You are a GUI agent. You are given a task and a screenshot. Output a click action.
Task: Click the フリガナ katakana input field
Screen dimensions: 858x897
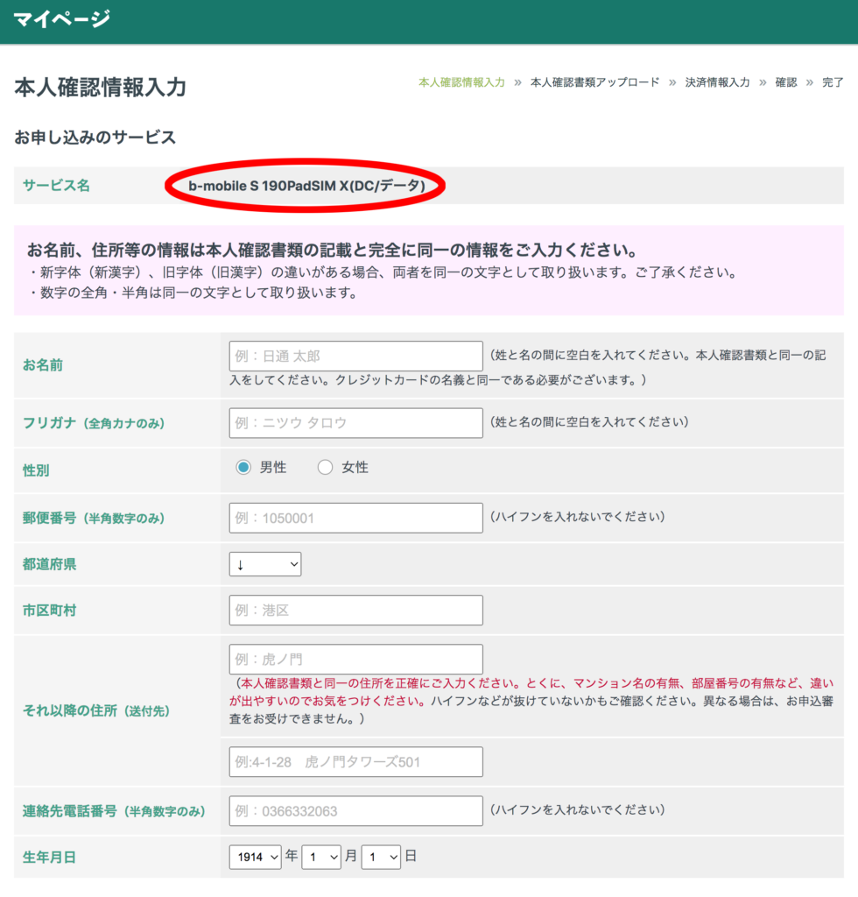(x=355, y=422)
